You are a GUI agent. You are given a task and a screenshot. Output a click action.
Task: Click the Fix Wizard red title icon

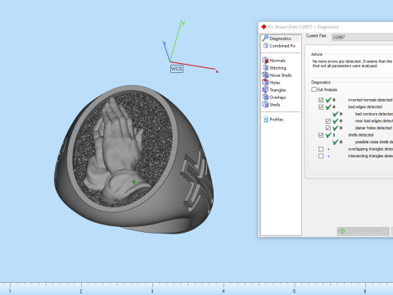pos(264,27)
